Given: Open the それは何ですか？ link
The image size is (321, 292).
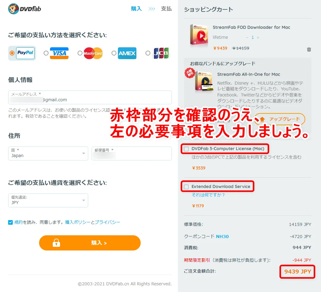Looking at the screenshot, I should (208, 195).
